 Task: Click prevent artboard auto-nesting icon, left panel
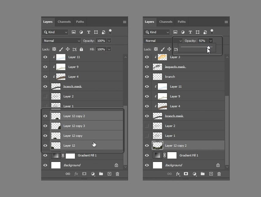[74, 49]
